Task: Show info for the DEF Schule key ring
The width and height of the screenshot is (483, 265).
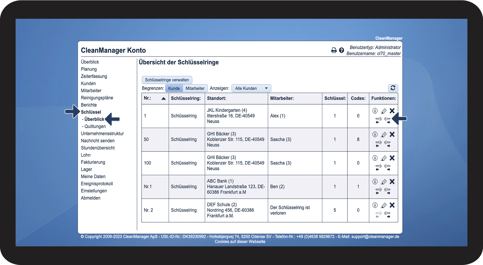Action: coord(375,205)
